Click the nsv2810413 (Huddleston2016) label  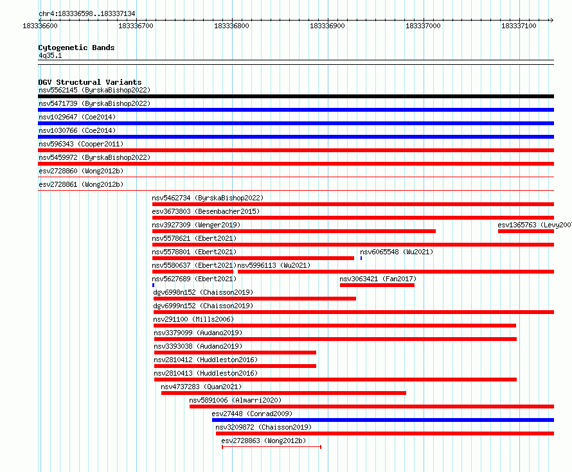pos(206,373)
